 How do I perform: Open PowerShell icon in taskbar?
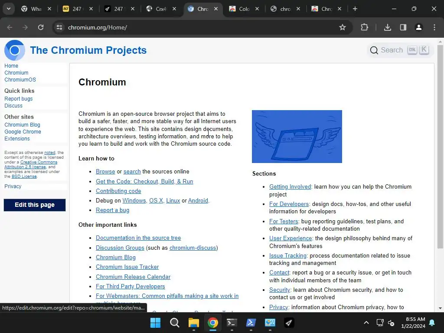click(x=251, y=323)
